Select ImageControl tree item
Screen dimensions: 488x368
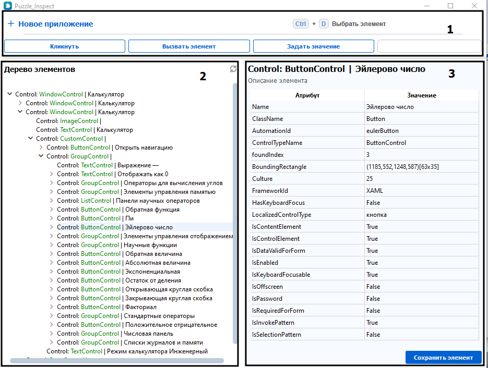click(68, 120)
